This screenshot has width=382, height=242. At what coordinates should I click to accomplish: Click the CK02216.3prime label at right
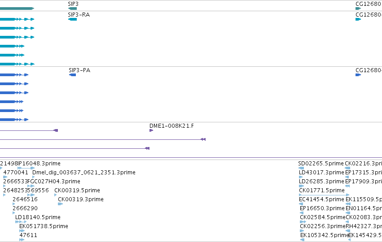pos(363,164)
